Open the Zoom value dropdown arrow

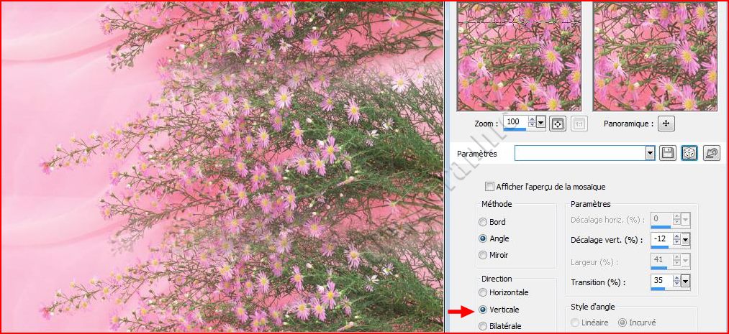pos(541,123)
